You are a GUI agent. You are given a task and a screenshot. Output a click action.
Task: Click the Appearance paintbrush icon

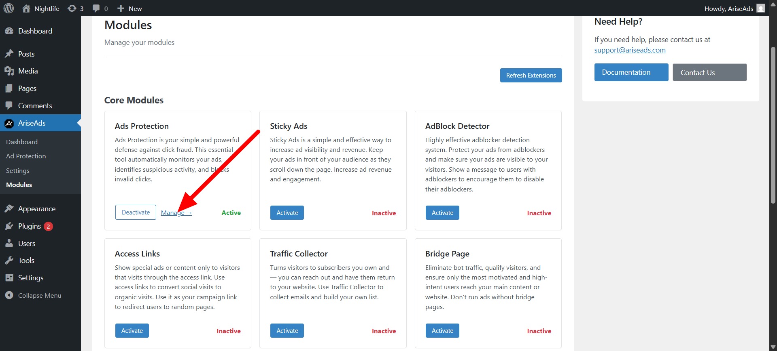click(9, 208)
